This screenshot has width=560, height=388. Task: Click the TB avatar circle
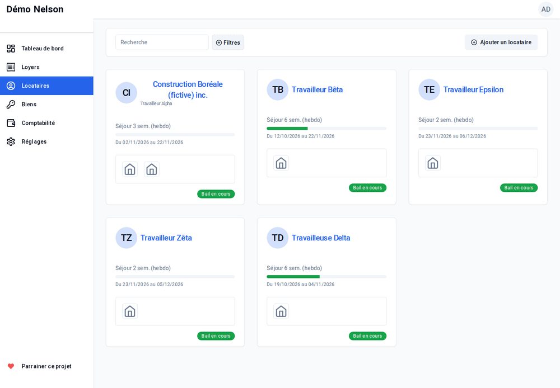point(278,89)
